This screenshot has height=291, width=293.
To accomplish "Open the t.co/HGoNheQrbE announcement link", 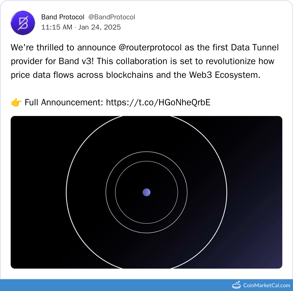I will [x=158, y=102].
